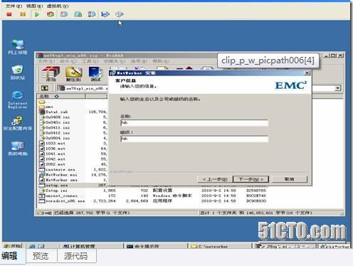This screenshot has height=266, width=353.
Task: Click the WinRAR 解压到 (Extract To) icon
Action: click(x=73, y=74)
